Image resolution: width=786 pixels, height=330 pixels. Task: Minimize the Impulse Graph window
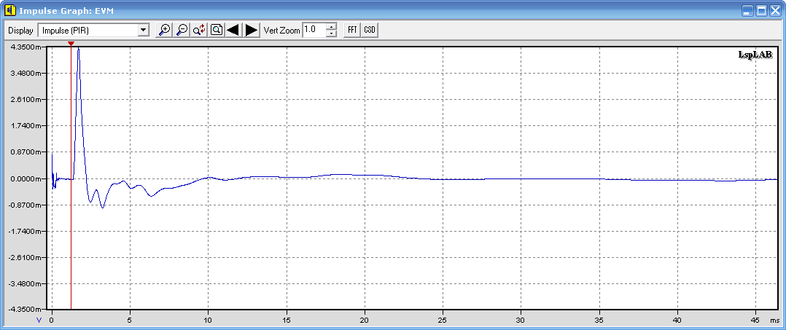coord(748,10)
